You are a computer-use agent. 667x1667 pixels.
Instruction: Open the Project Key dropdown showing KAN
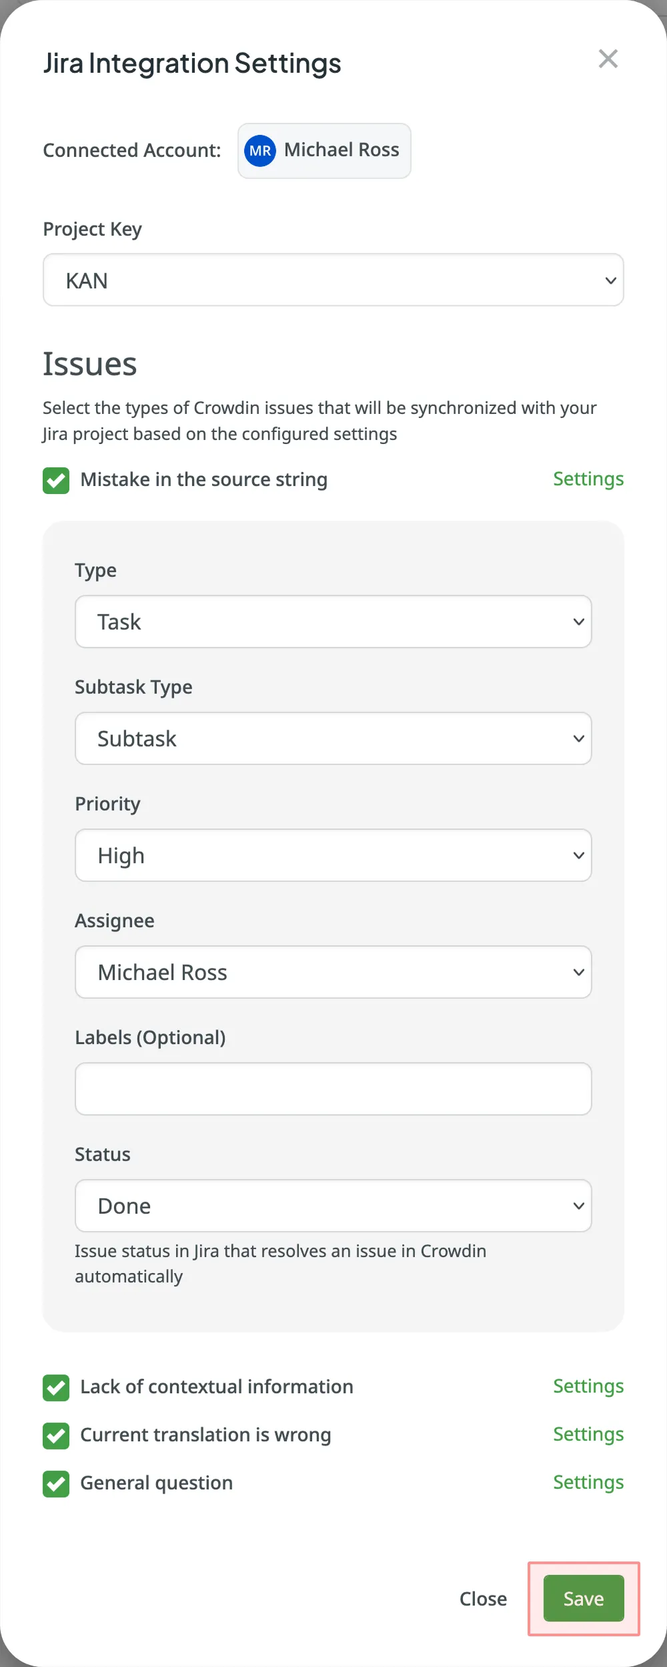(x=332, y=280)
